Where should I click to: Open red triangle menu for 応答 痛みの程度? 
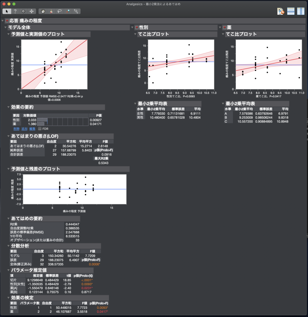[x=7, y=21]
